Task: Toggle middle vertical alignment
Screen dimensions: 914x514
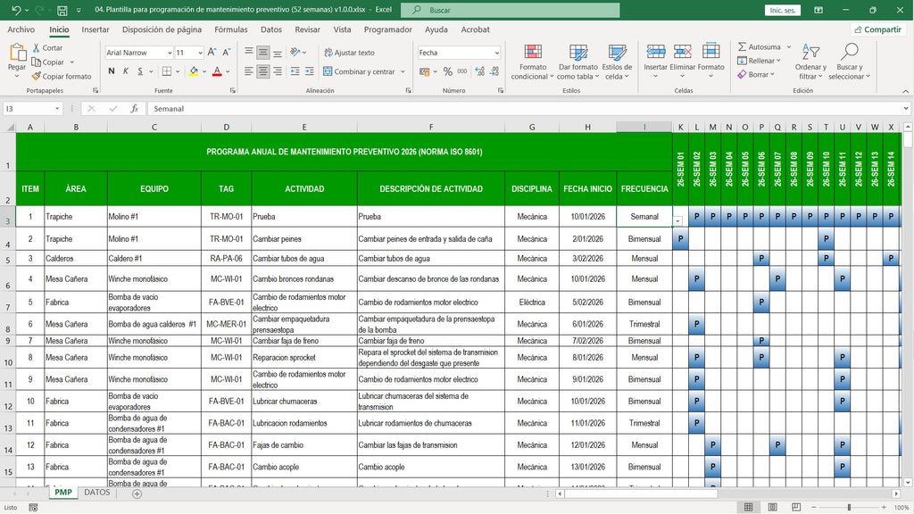Action: coord(263,53)
